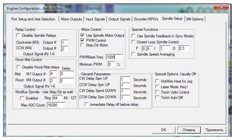Focus the PWMBase Freq. field
Image resolution: width=232 pixels, height=140 pixels.
point(114,57)
